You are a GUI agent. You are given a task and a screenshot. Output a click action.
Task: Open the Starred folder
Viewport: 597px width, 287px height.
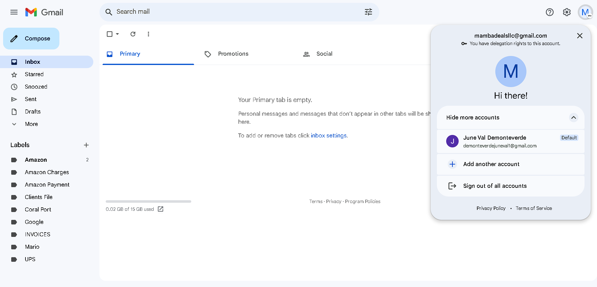[47, 74]
